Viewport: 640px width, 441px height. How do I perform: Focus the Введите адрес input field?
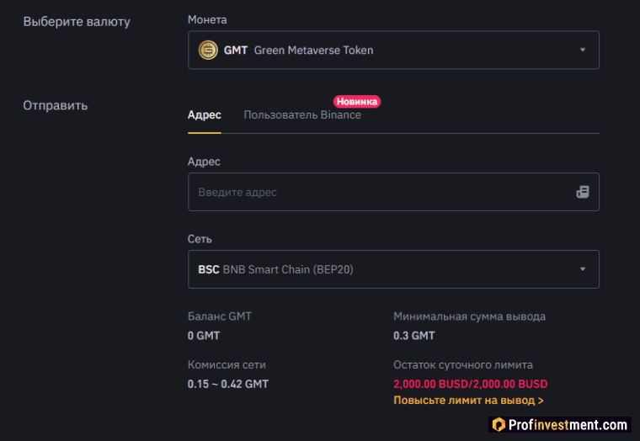coord(393,192)
